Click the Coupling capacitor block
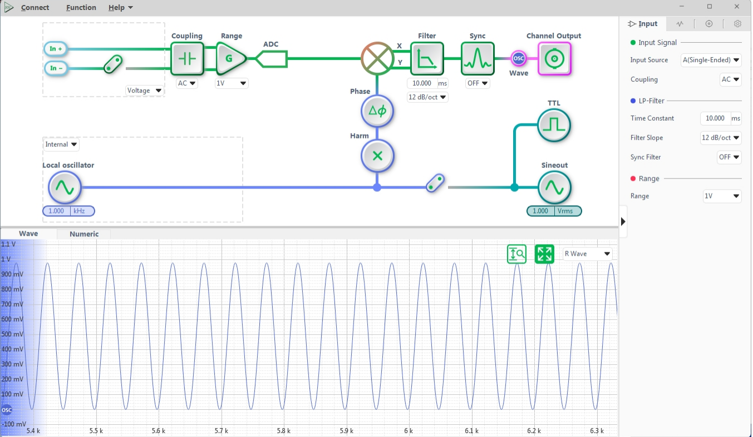This screenshot has width=753, height=437. pyautogui.click(x=187, y=58)
